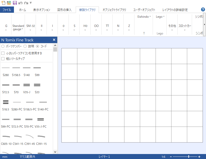The height and width of the screenshot is (159, 206).
Task: Pick the C541-15 curved track
Action: pyautogui.click(x=18, y=140)
